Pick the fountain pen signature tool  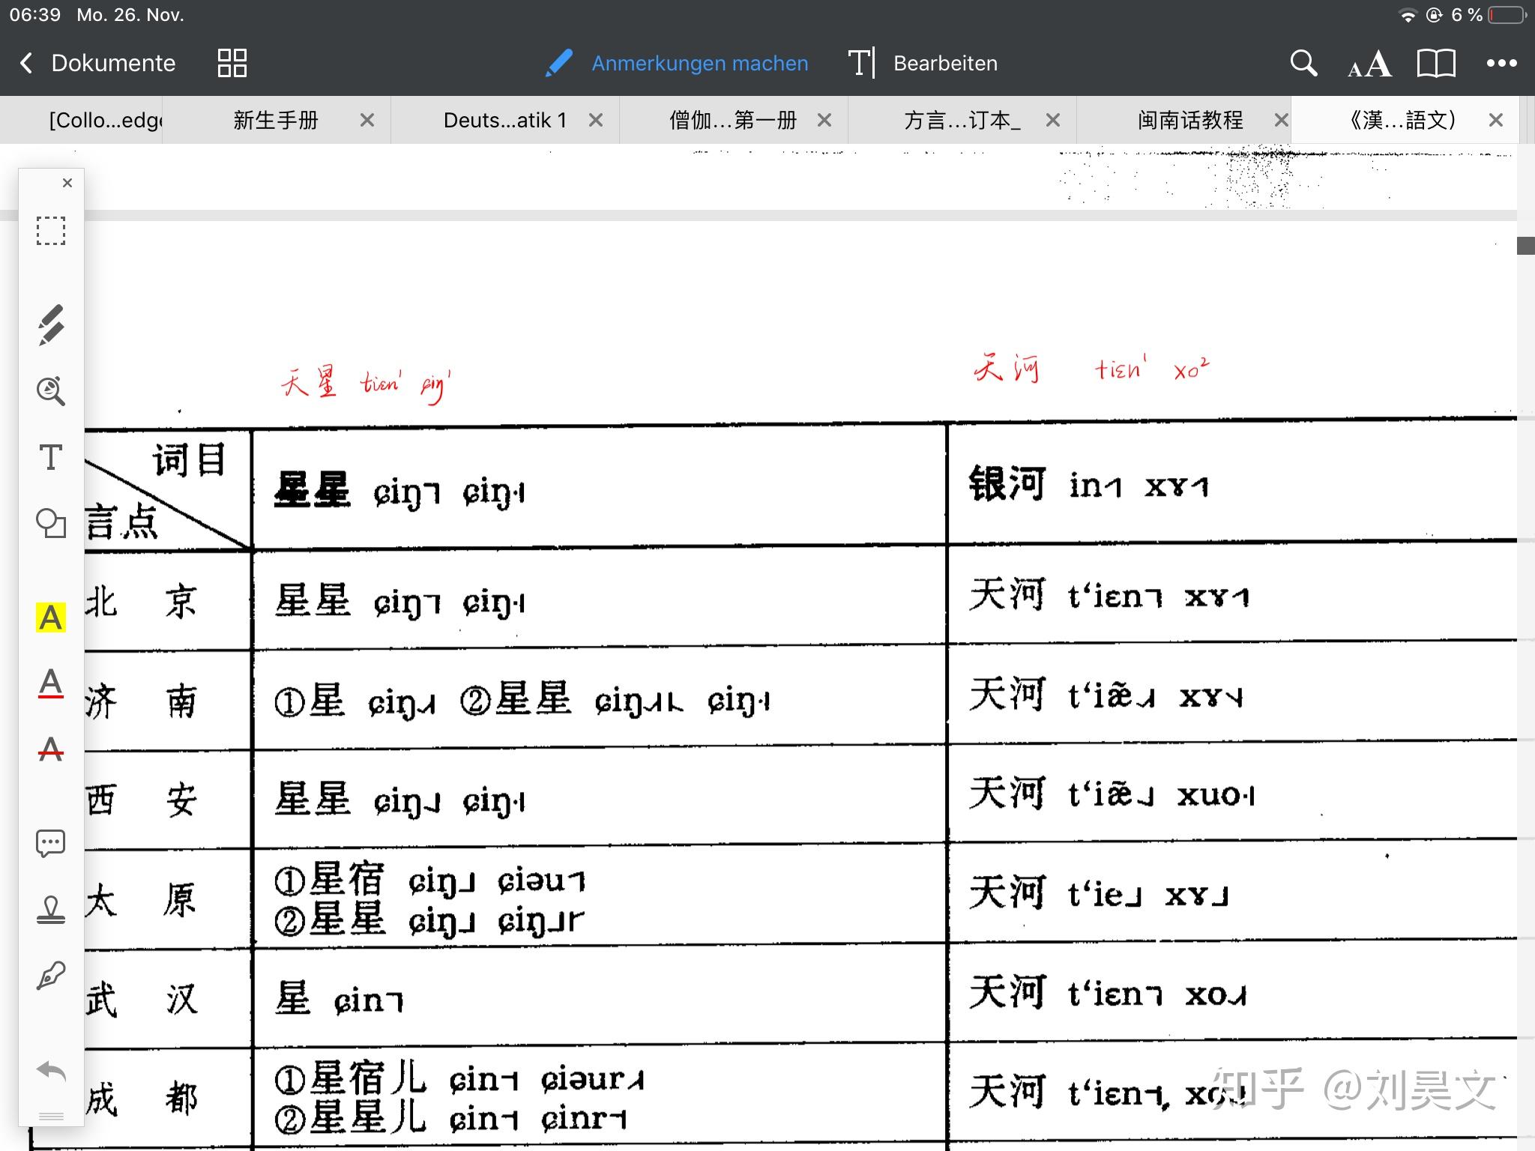pos(51,976)
